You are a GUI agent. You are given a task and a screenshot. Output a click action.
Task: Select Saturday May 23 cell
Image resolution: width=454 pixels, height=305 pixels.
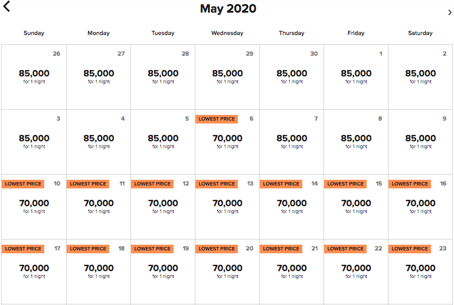(420, 272)
